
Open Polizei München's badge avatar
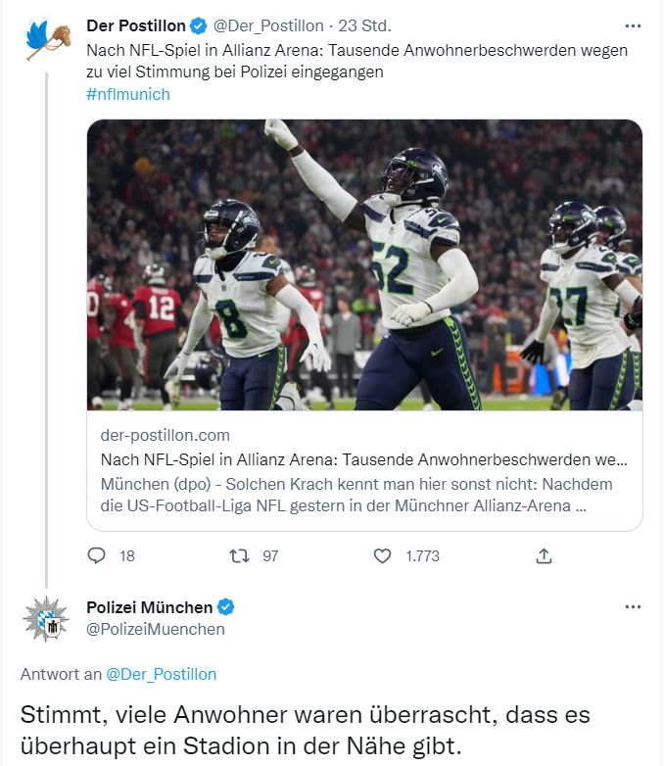pyautogui.click(x=45, y=619)
